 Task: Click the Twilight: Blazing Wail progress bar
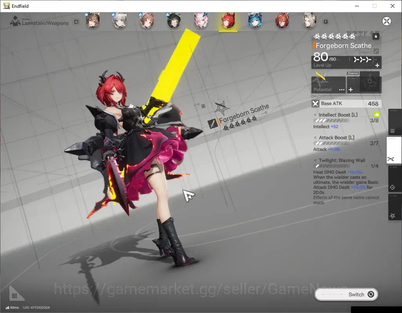click(331, 166)
